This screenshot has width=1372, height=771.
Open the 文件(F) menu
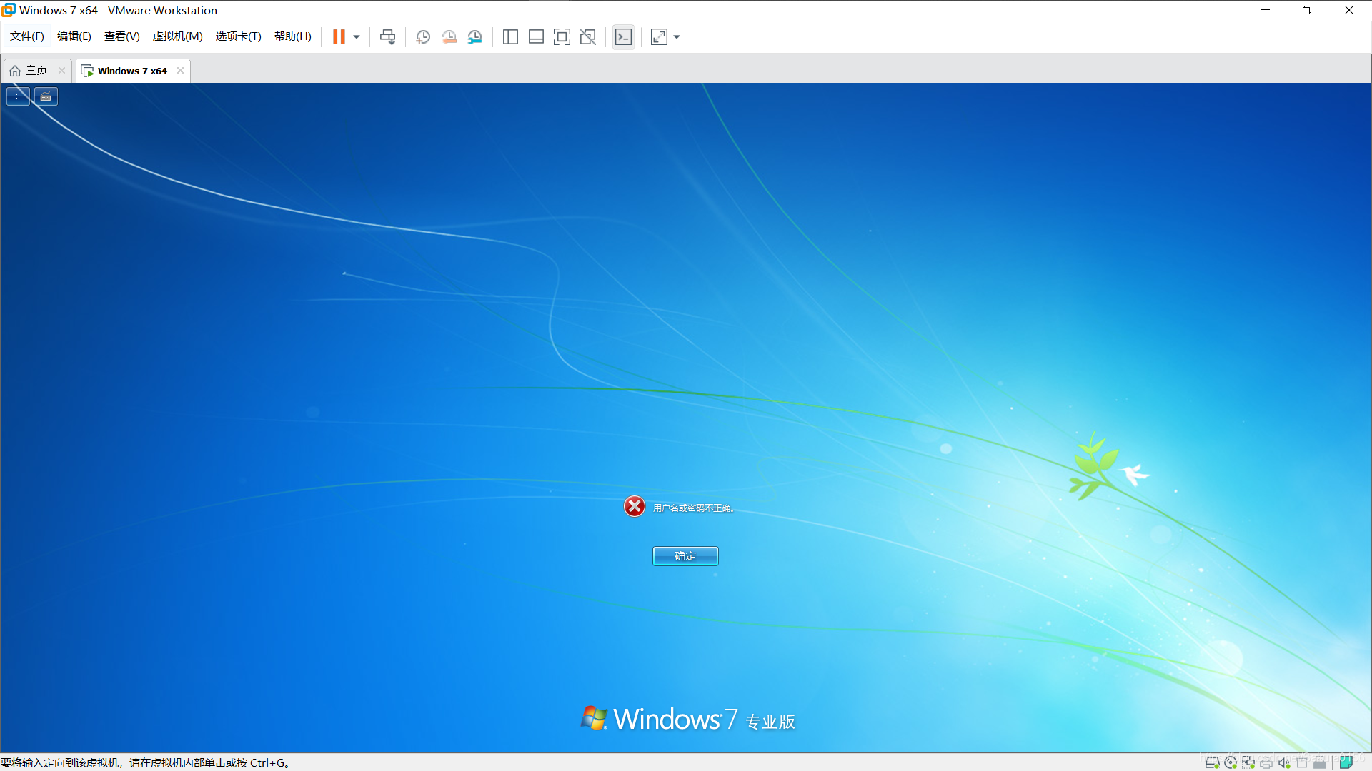click(27, 36)
